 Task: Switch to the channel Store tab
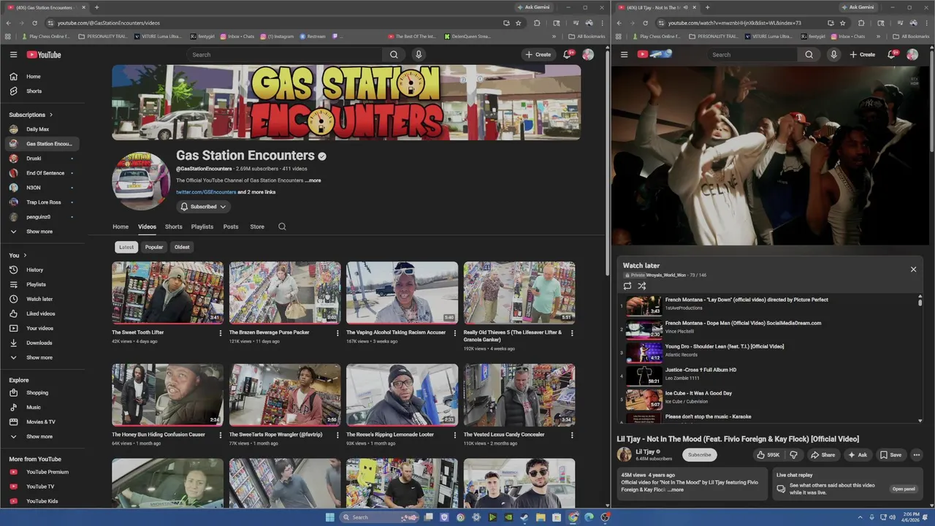tap(257, 226)
